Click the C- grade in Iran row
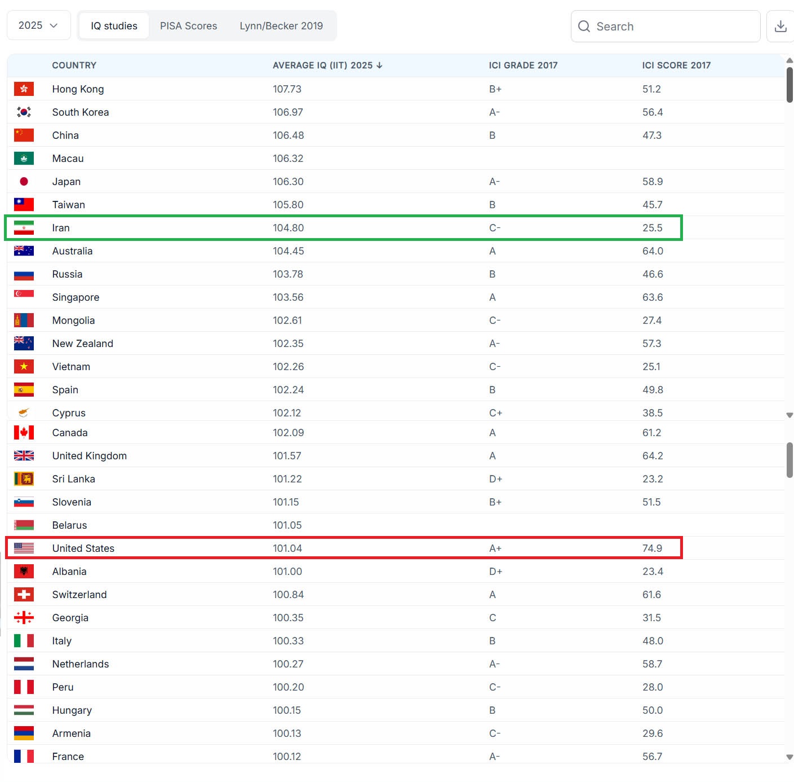 tap(495, 228)
